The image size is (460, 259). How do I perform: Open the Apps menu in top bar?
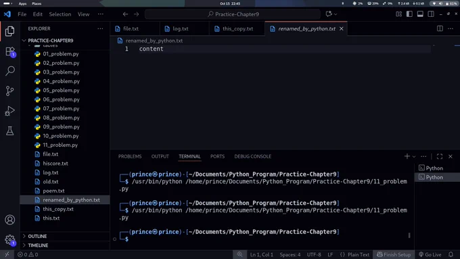click(22, 3)
